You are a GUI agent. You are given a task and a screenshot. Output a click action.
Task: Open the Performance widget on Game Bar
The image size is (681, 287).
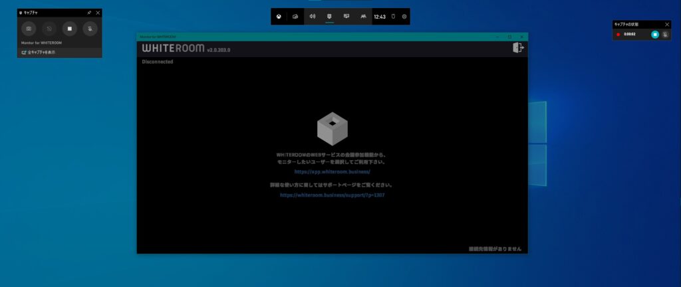(346, 17)
